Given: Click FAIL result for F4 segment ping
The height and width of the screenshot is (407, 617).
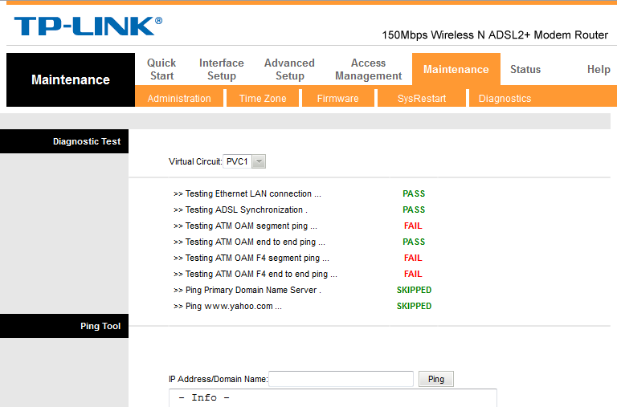Looking at the screenshot, I should click(x=413, y=258).
